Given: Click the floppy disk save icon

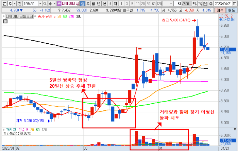Looking at the screenshot, I should pos(205,4).
